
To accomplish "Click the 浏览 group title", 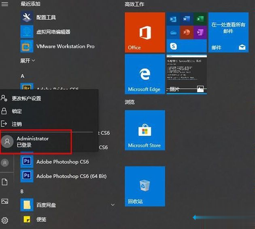I will click(130, 102).
